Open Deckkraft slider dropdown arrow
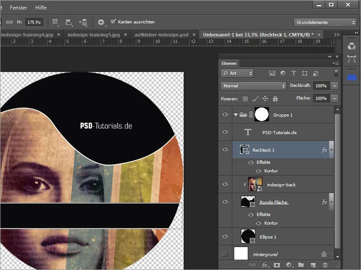361x270 pixels. click(x=334, y=86)
